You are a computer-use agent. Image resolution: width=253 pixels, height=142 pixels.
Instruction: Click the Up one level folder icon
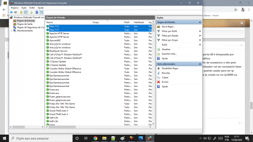tap(21, 12)
